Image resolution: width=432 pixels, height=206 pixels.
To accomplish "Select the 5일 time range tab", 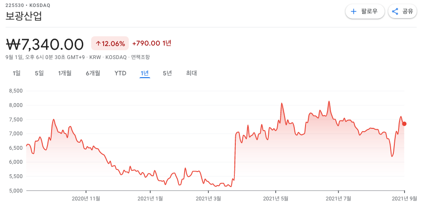I will click(x=40, y=73).
